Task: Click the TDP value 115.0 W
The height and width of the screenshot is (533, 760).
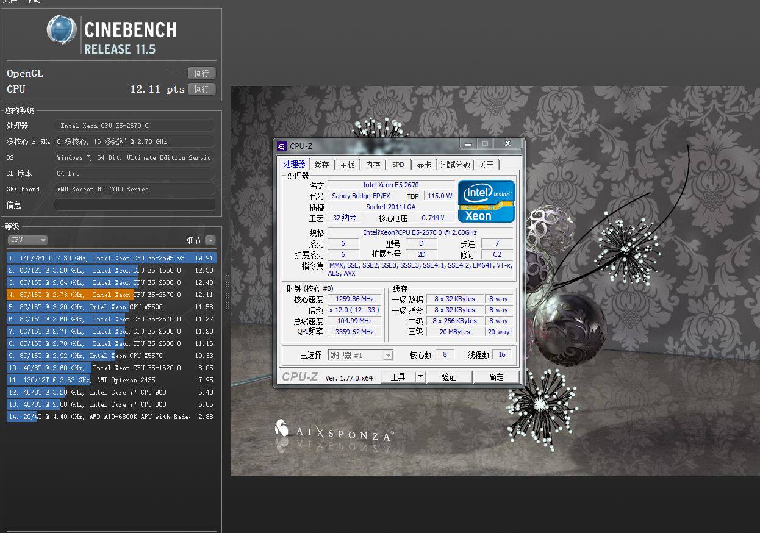Action: (440, 196)
